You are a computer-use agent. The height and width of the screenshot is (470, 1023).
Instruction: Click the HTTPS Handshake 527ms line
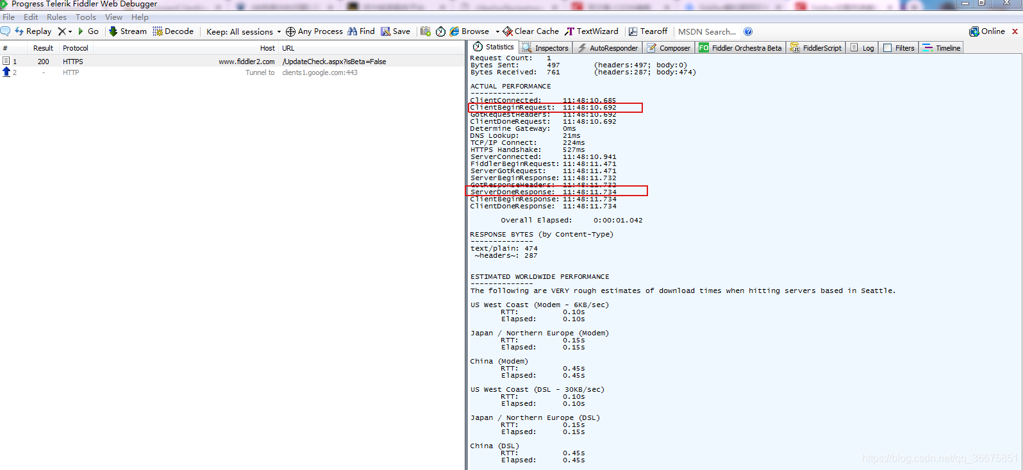[528, 149]
